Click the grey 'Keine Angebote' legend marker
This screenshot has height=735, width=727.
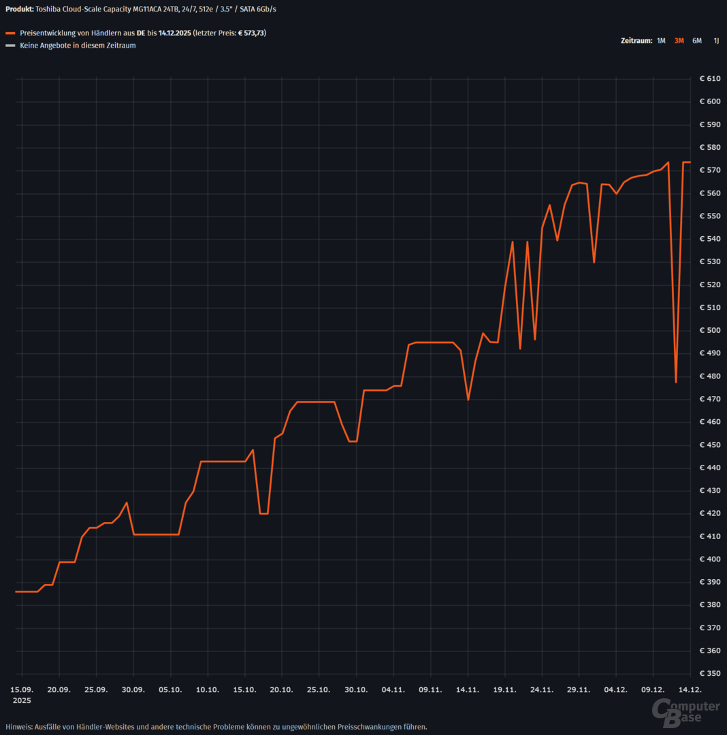10,46
